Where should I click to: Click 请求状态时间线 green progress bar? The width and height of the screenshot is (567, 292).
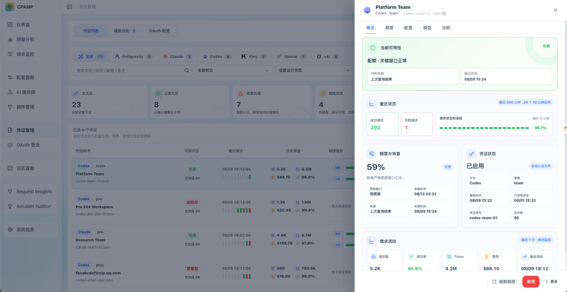tap(484, 128)
